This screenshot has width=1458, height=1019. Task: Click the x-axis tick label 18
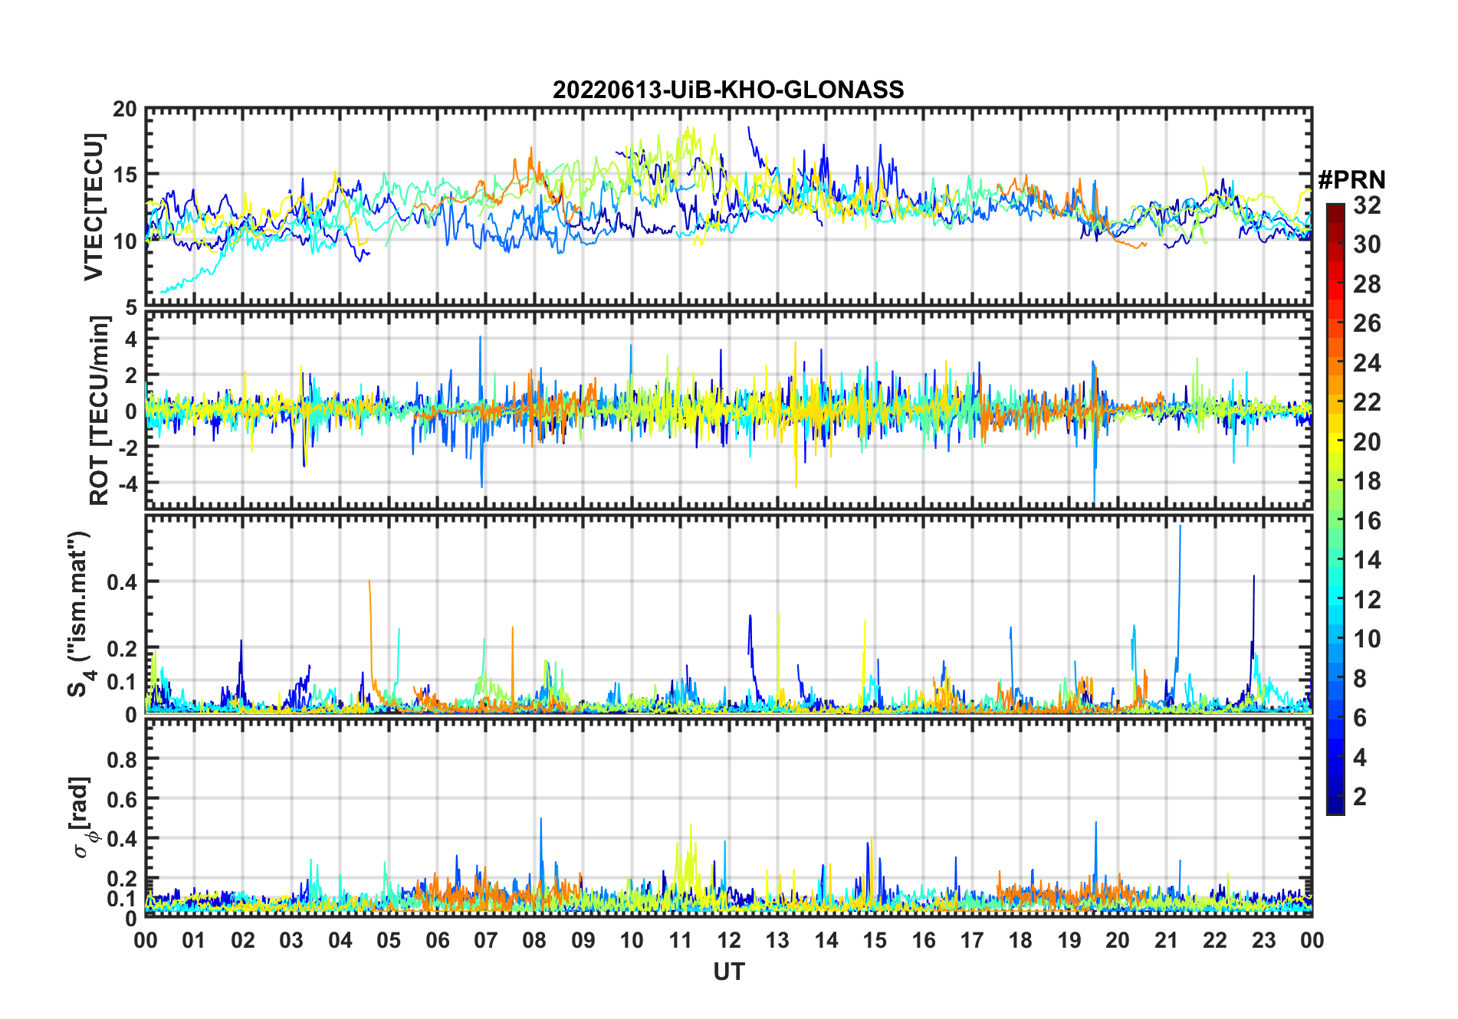click(x=1020, y=940)
